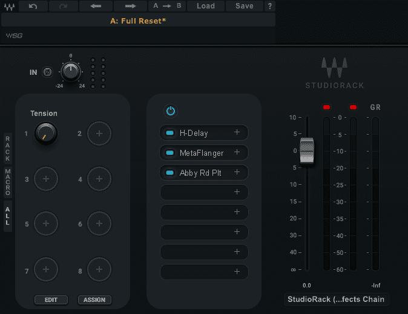This screenshot has width=408, height=314.
Task: Click the output fader value 0.0
Action: click(x=307, y=286)
